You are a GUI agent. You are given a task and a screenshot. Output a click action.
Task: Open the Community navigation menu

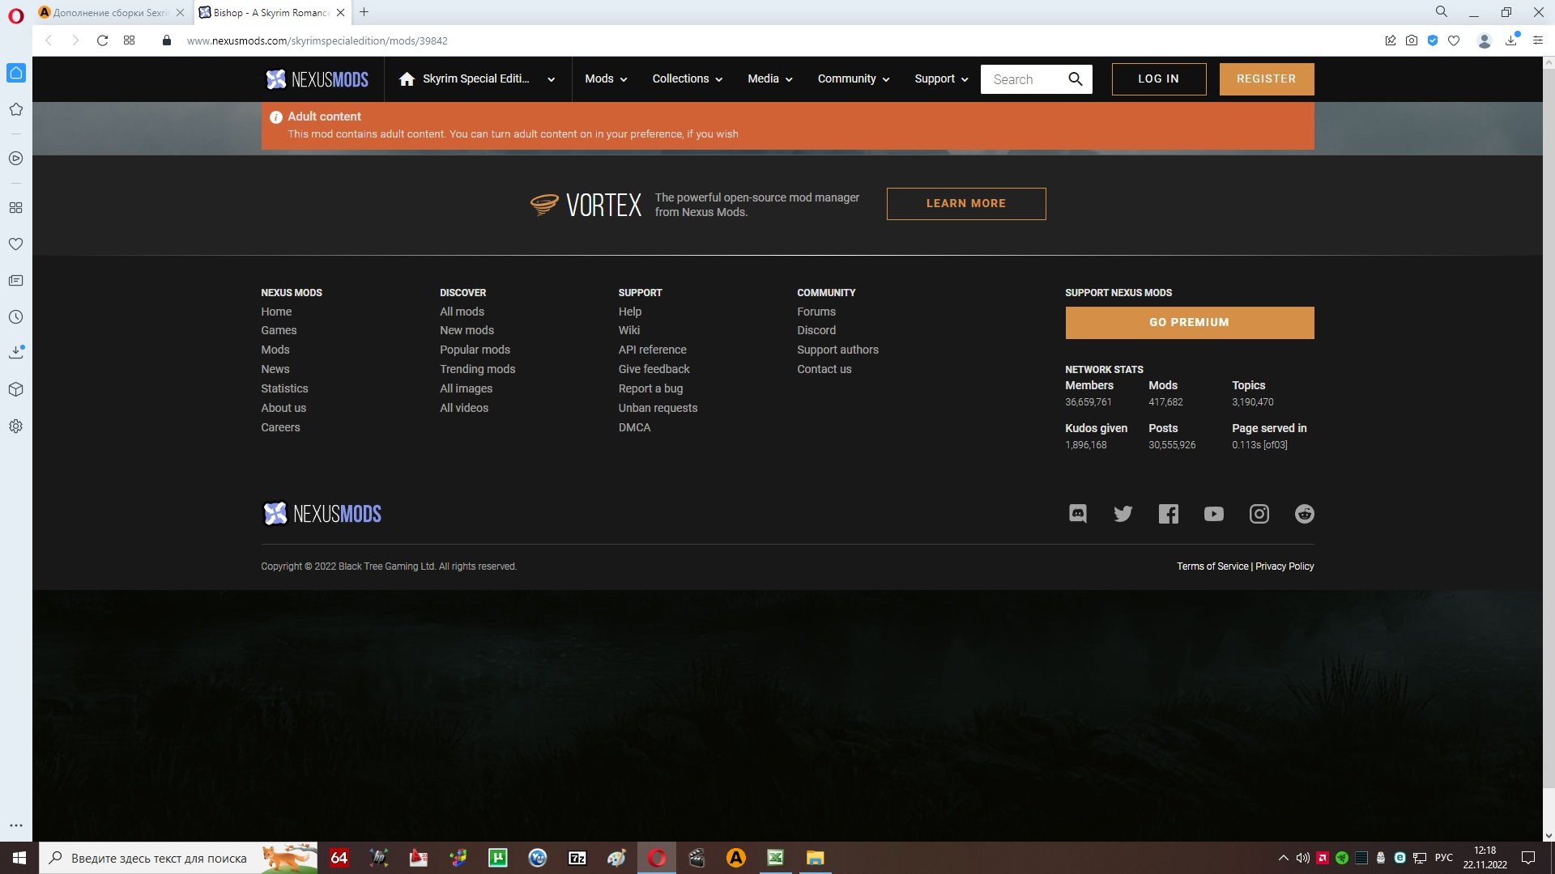853,78
